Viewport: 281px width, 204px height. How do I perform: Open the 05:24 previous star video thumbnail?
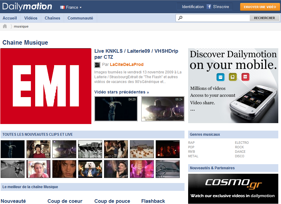pyautogui.click(x=163, y=109)
